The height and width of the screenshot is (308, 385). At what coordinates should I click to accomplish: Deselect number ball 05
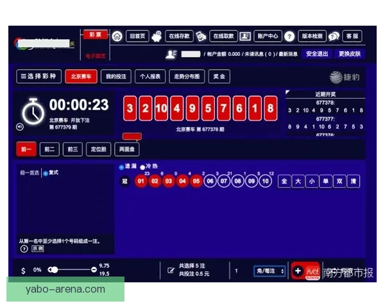(196, 181)
